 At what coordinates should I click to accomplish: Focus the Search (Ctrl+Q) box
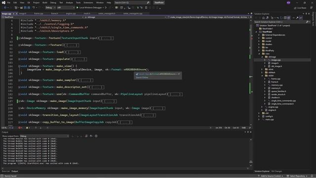132,2
